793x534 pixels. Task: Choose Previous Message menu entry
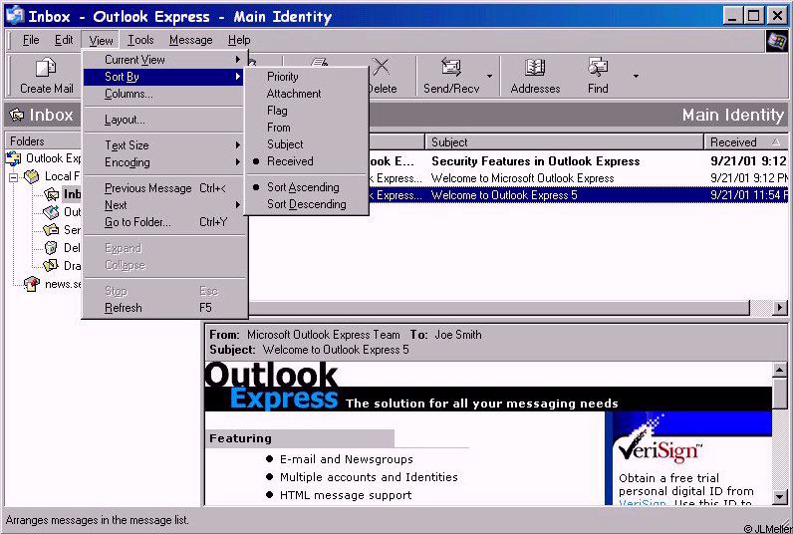tap(164, 188)
